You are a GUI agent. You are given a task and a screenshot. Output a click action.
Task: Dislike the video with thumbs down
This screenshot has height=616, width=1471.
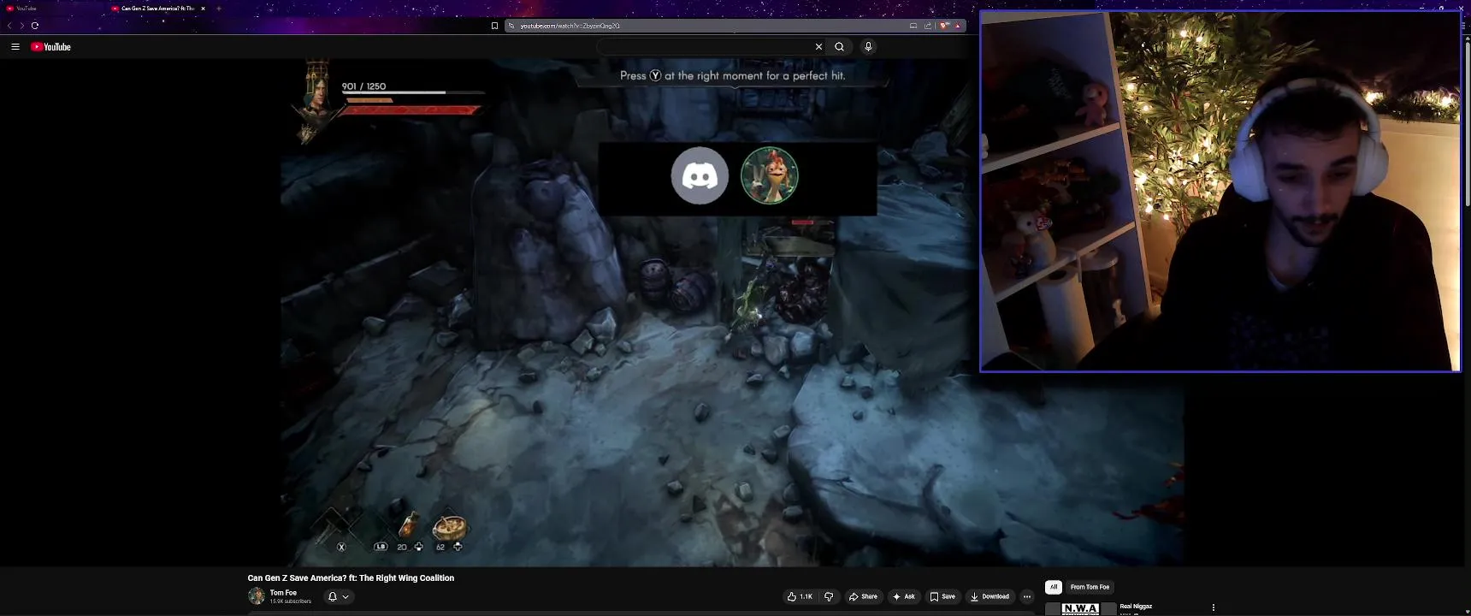(829, 597)
